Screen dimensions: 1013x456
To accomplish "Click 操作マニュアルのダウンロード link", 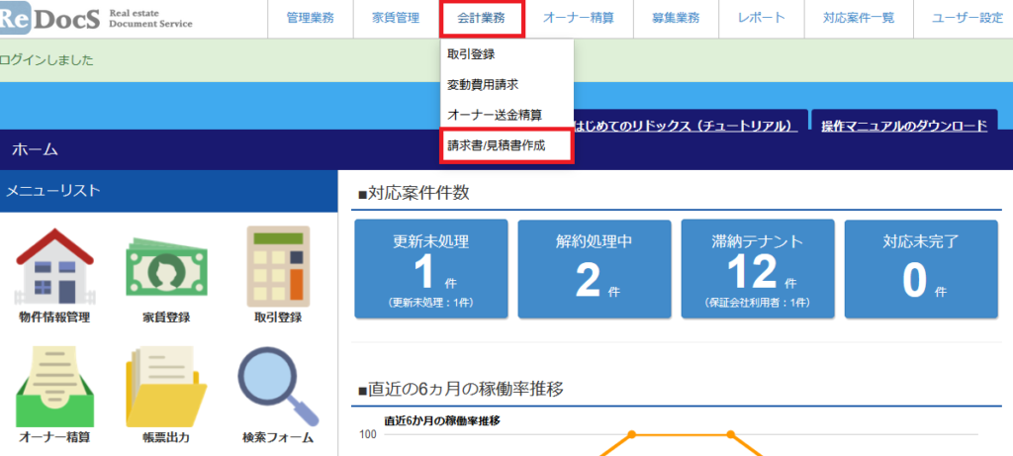I will [x=904, y=126].
